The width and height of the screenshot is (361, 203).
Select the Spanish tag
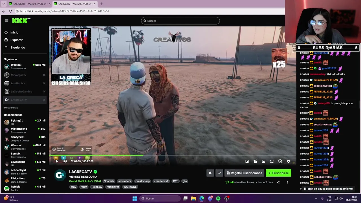(109, 181)
